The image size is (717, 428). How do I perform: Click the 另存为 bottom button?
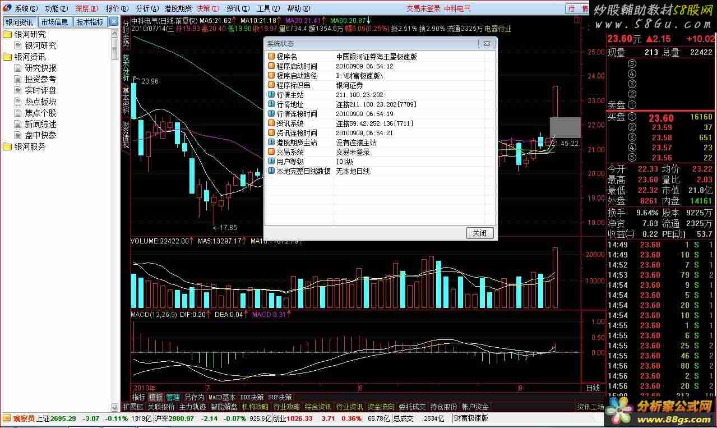[194, 397]
